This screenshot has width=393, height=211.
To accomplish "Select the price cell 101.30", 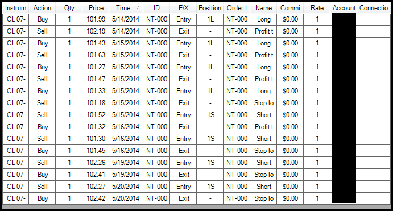I will [x=96, y=139].
